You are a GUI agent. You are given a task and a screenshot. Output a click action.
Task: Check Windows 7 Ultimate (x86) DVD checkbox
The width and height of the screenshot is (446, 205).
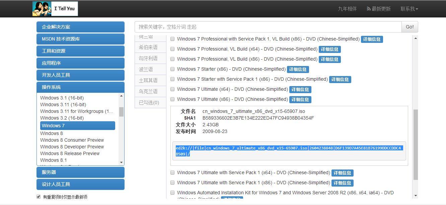click(x=172, y=99)
